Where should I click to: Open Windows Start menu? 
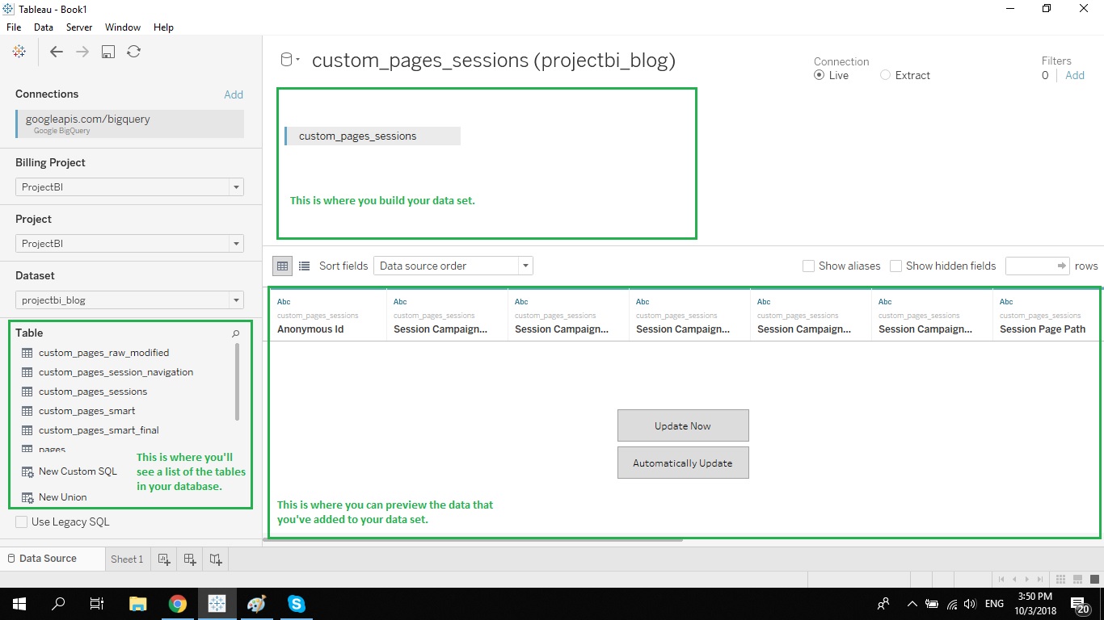click(19, 604)
